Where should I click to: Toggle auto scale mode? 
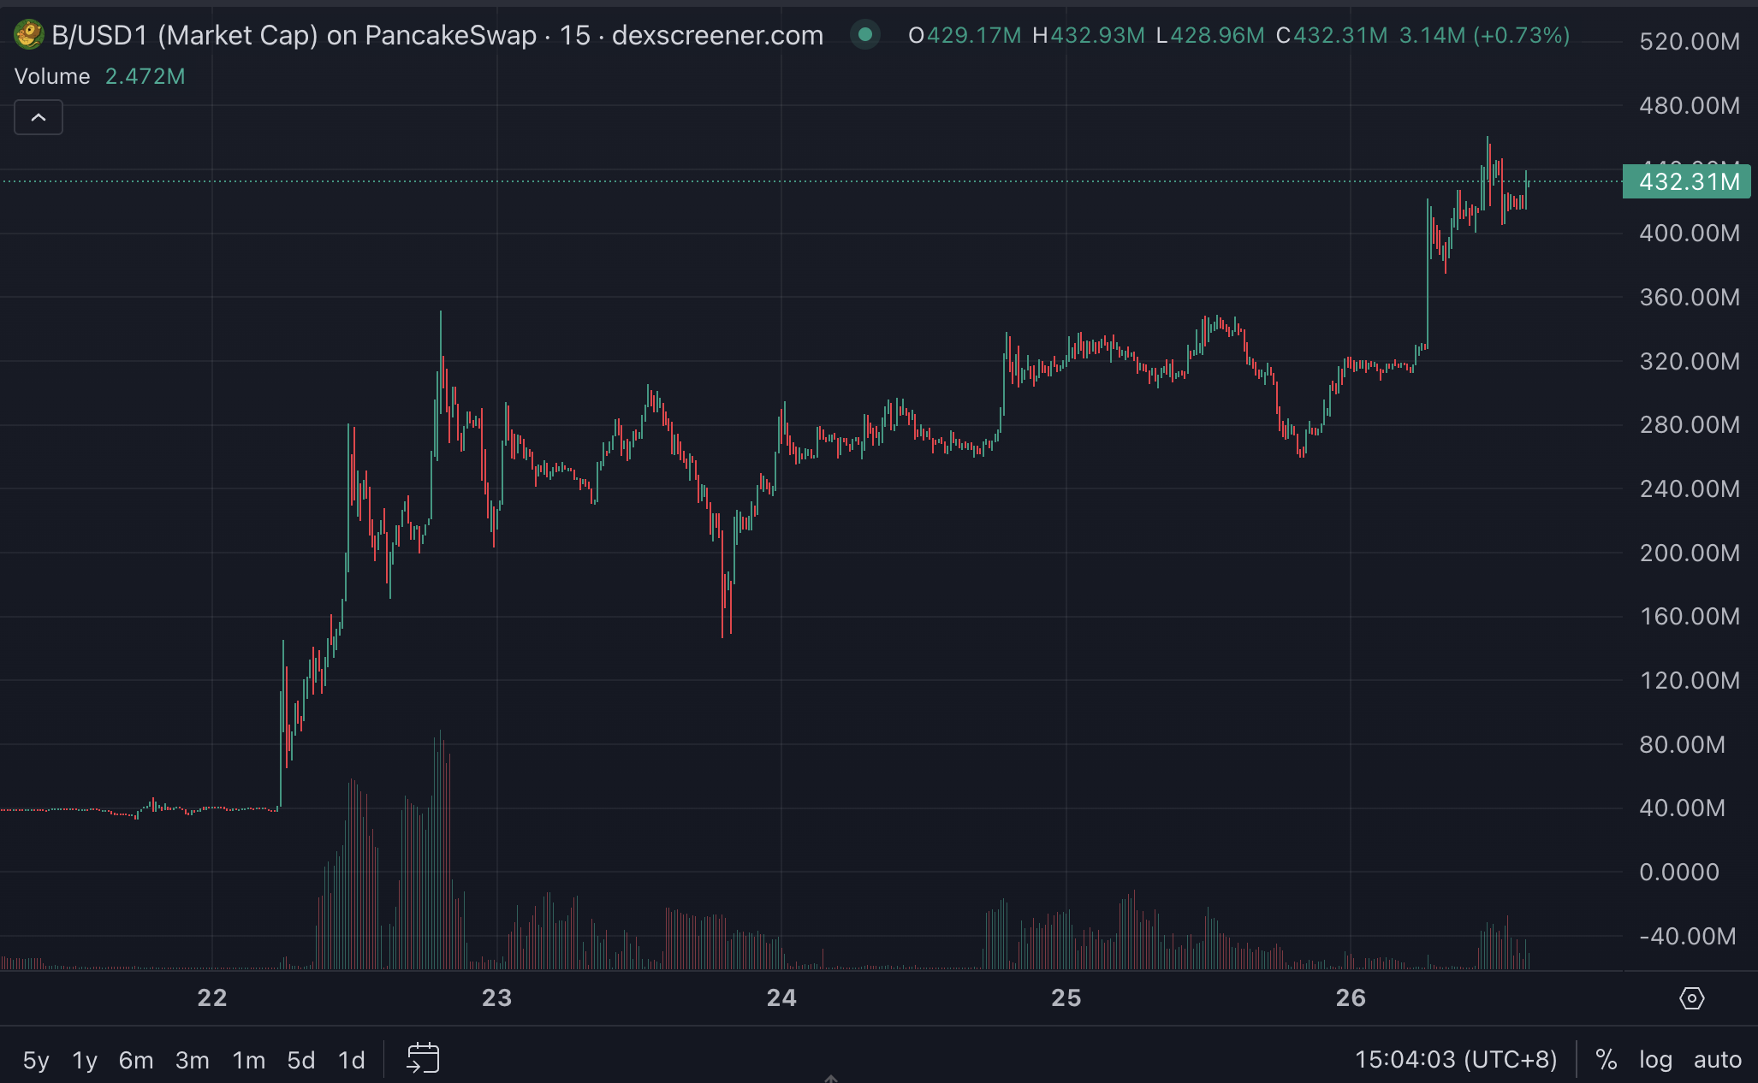(1717, 1060)
